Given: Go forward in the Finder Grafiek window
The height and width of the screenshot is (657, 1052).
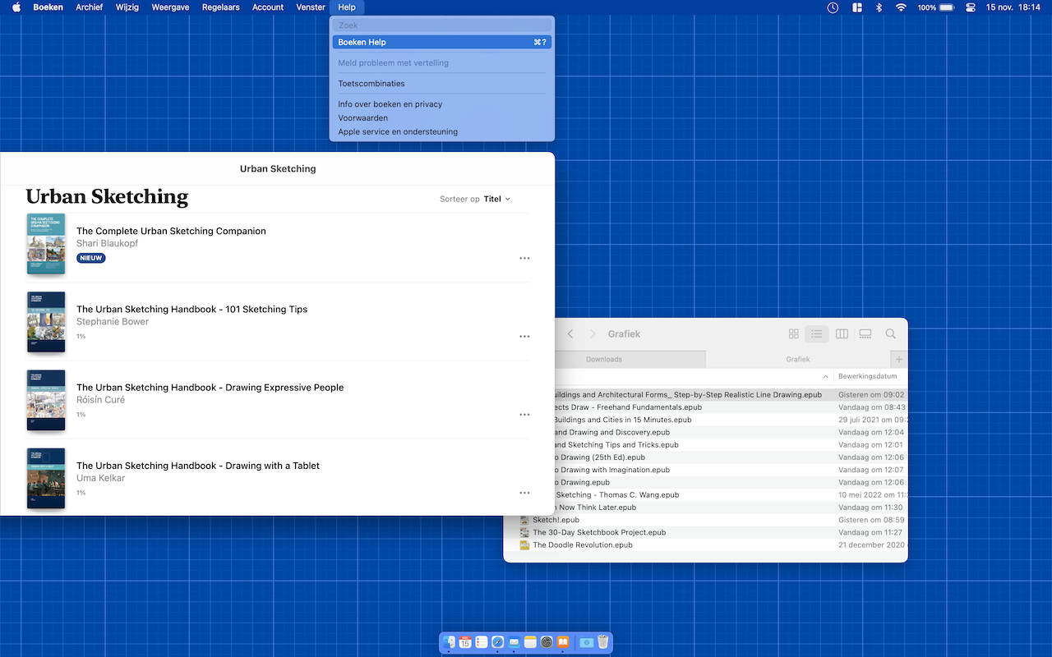Looking at the screenshot, I should click(592, 334).
